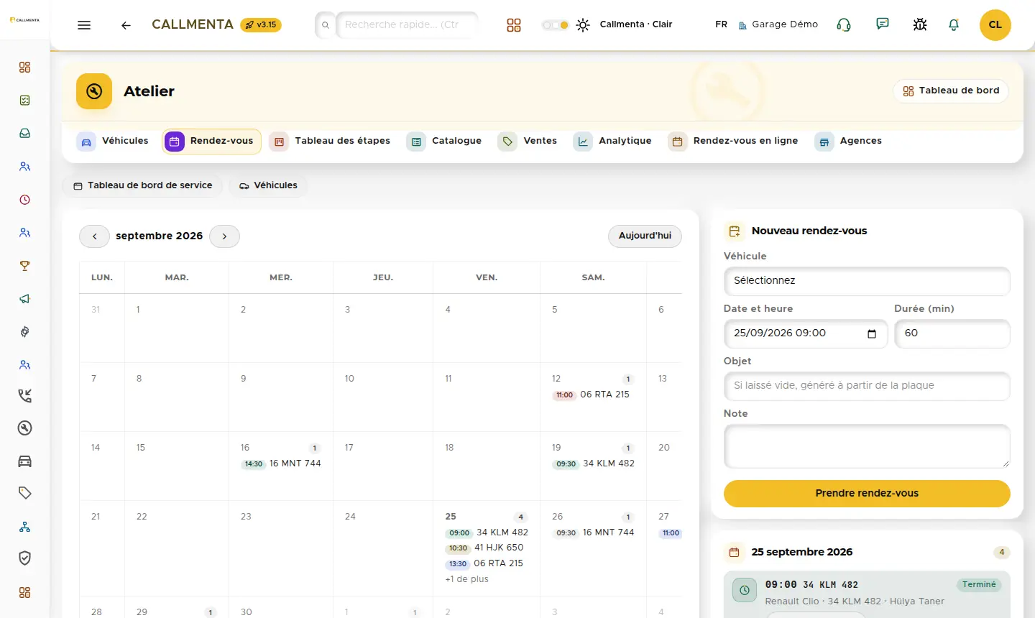Open the notifications bell
This screenshot has width=1035, height=618.
click(x=954, y=24)
